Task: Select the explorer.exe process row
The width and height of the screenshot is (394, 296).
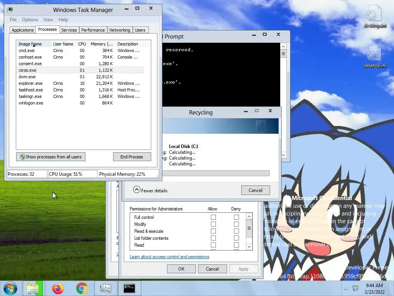Action: (80, 83)
